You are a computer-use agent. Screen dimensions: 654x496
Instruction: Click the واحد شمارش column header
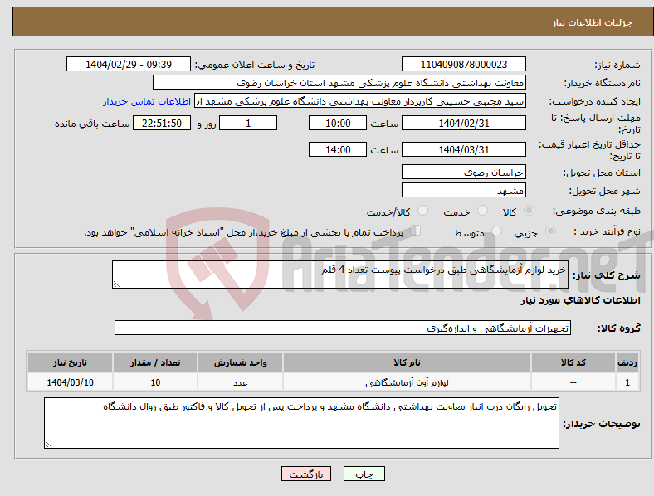[240, 362]
